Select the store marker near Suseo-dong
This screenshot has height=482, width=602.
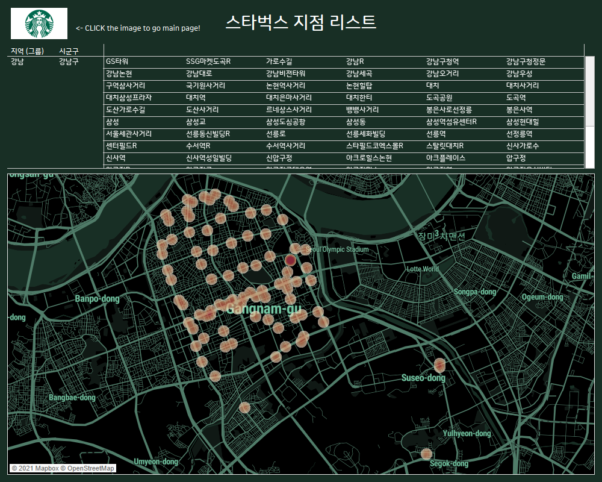tap(439, 365)
